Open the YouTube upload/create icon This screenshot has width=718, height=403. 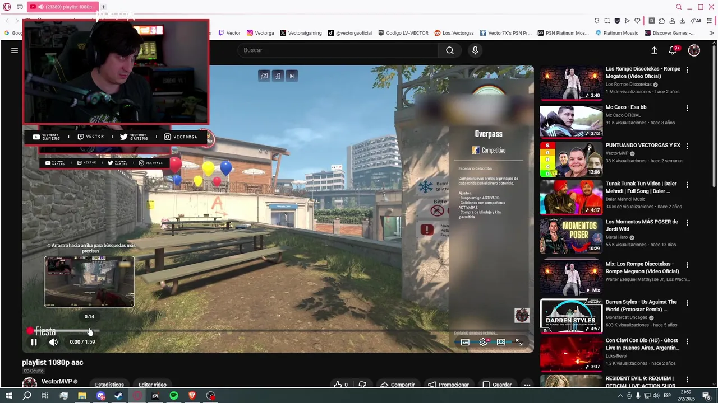point(654,50)
